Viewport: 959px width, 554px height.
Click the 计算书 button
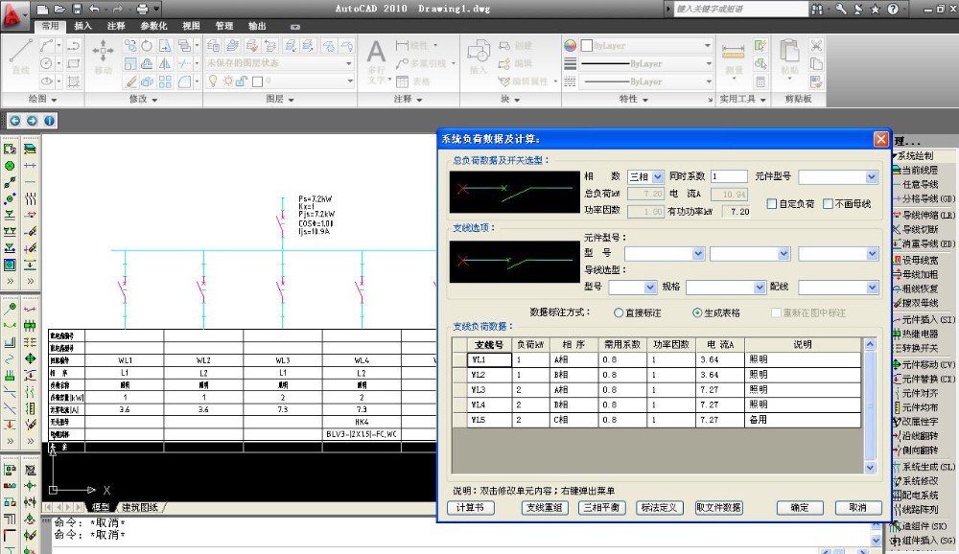[x=470, y=508]
